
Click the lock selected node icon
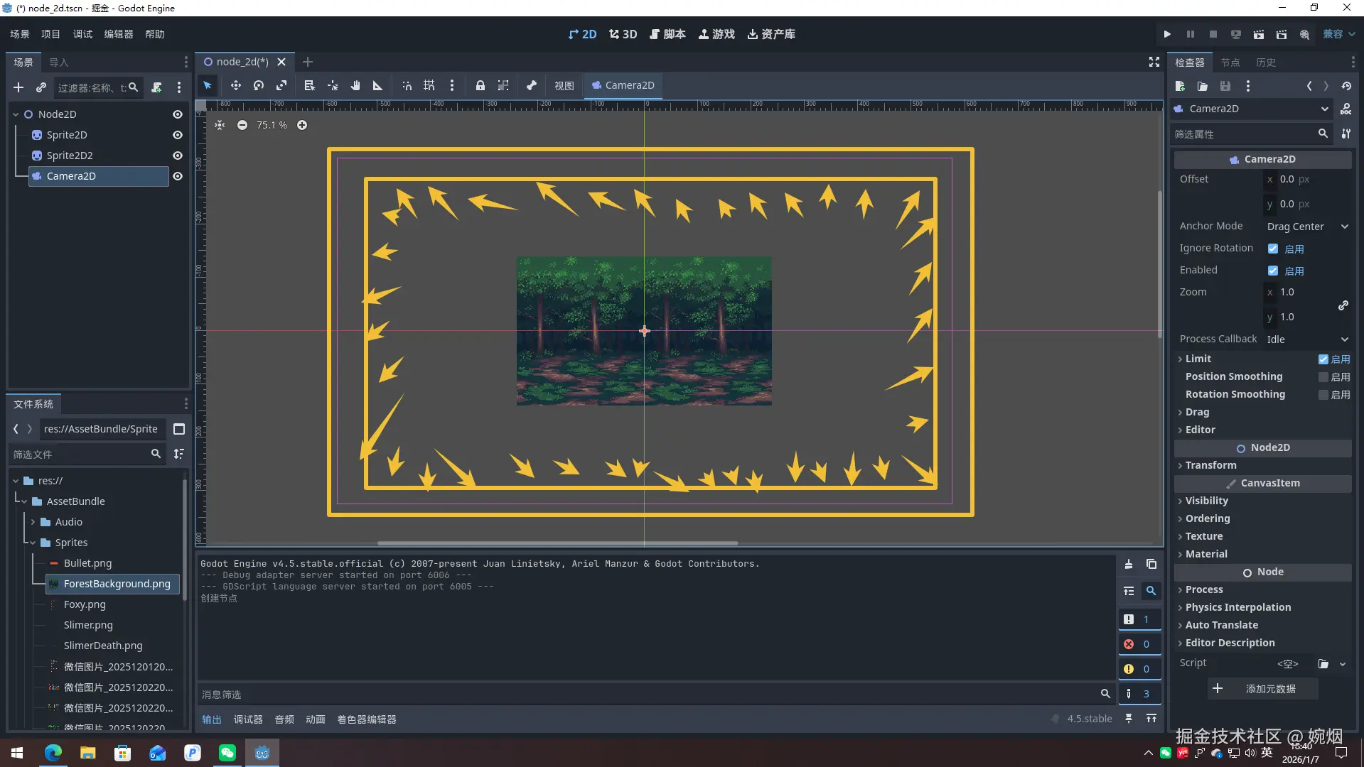(480, 85)
